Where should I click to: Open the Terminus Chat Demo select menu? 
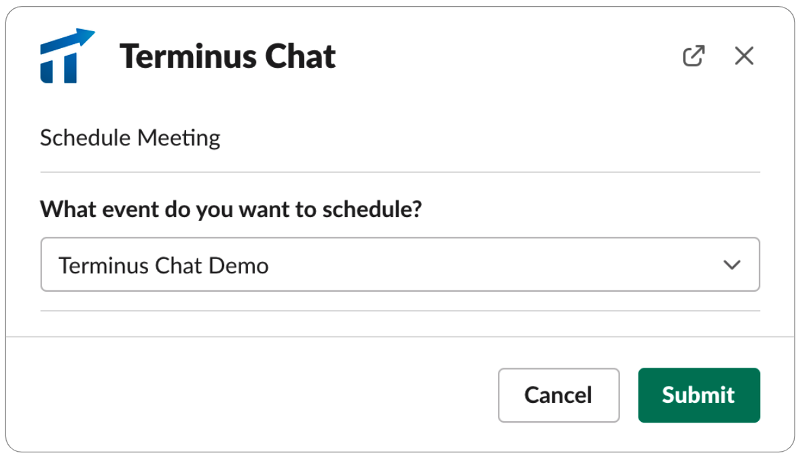tap(400, 264)
